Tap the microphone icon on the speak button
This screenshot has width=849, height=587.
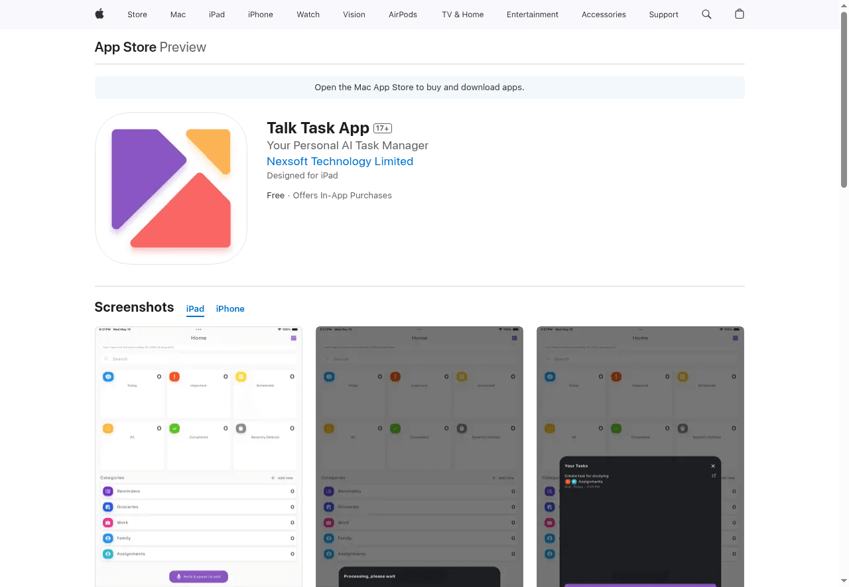(178, 576)
